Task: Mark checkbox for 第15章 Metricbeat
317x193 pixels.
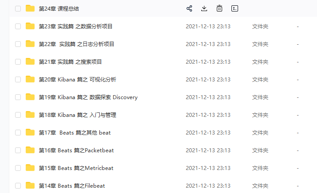Action: coord(18,168)
